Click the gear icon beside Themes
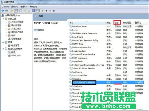Viewport: 149px width, 111px height. point(71,89)
